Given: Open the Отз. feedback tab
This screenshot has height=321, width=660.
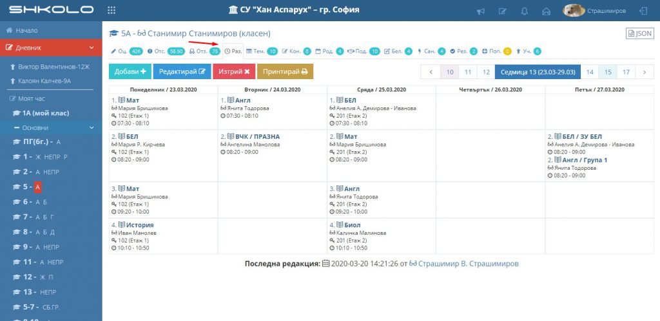Looking at the screenshot, I should point(205,51).
